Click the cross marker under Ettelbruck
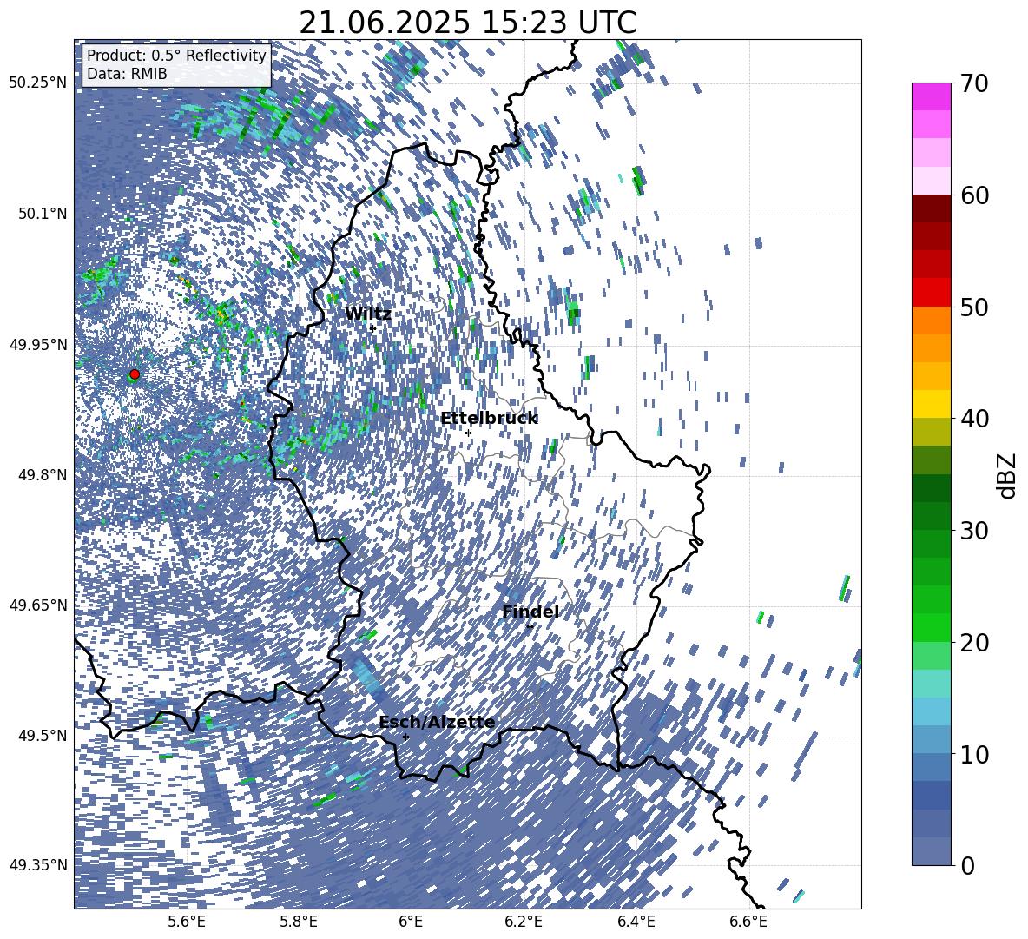The height and width of the screenshot is (939, 1028). (468, 433)
